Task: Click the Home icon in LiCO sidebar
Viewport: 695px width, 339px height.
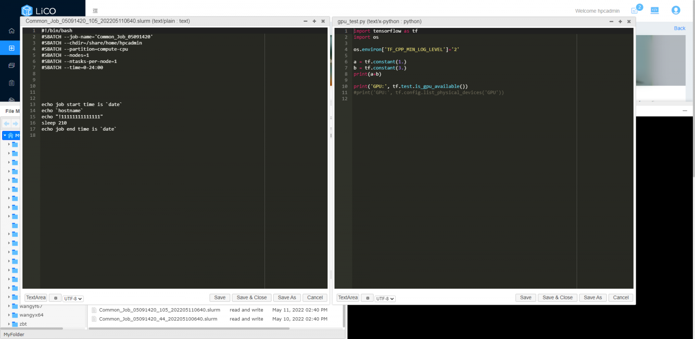Action: pos(12,31)
